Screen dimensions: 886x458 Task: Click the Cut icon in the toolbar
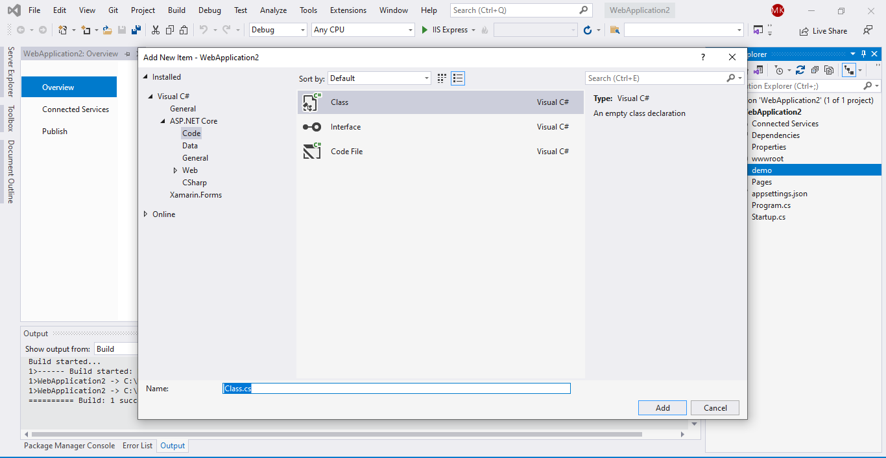tap(155, 30)
